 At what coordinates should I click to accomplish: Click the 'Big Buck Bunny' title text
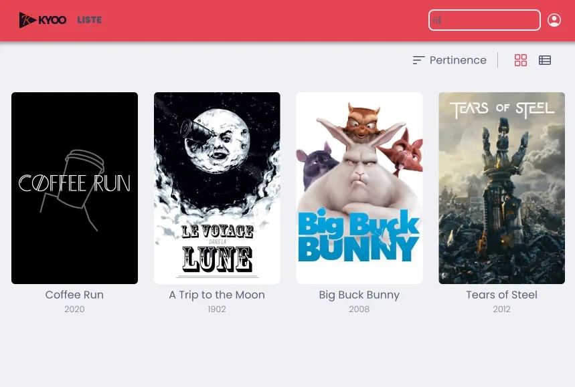click(359, 295)
